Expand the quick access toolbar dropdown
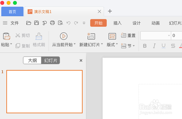The width and height of the screenshot is (182, 119). coord(84,23)
